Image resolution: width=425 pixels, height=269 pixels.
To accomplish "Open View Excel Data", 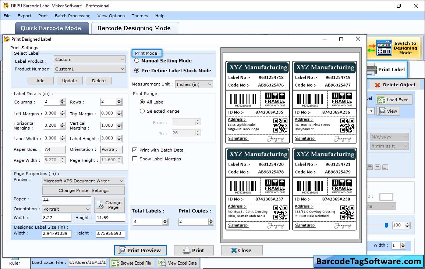I will 178,263.
